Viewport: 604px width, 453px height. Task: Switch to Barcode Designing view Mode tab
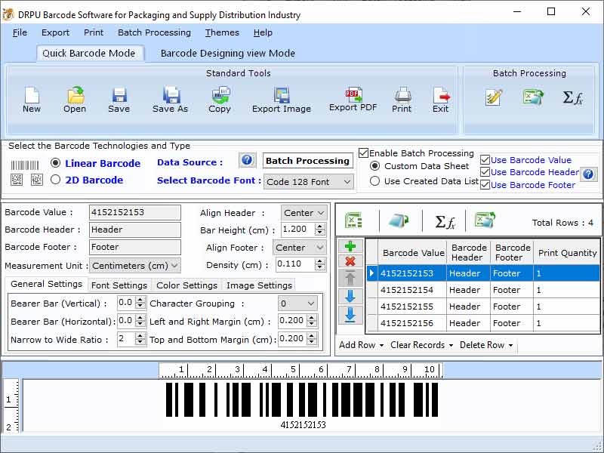[226, 54]
